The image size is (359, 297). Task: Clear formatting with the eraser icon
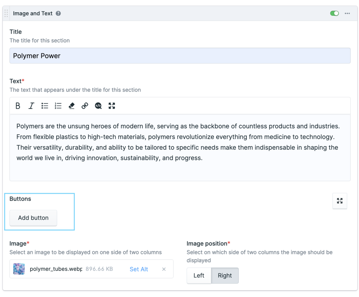pyautogui.click(x=72, y=106)
